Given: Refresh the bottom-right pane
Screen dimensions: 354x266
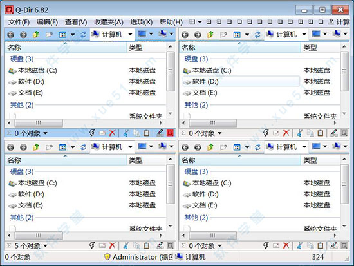Looking at the screenshot, I should coord(257,147).
